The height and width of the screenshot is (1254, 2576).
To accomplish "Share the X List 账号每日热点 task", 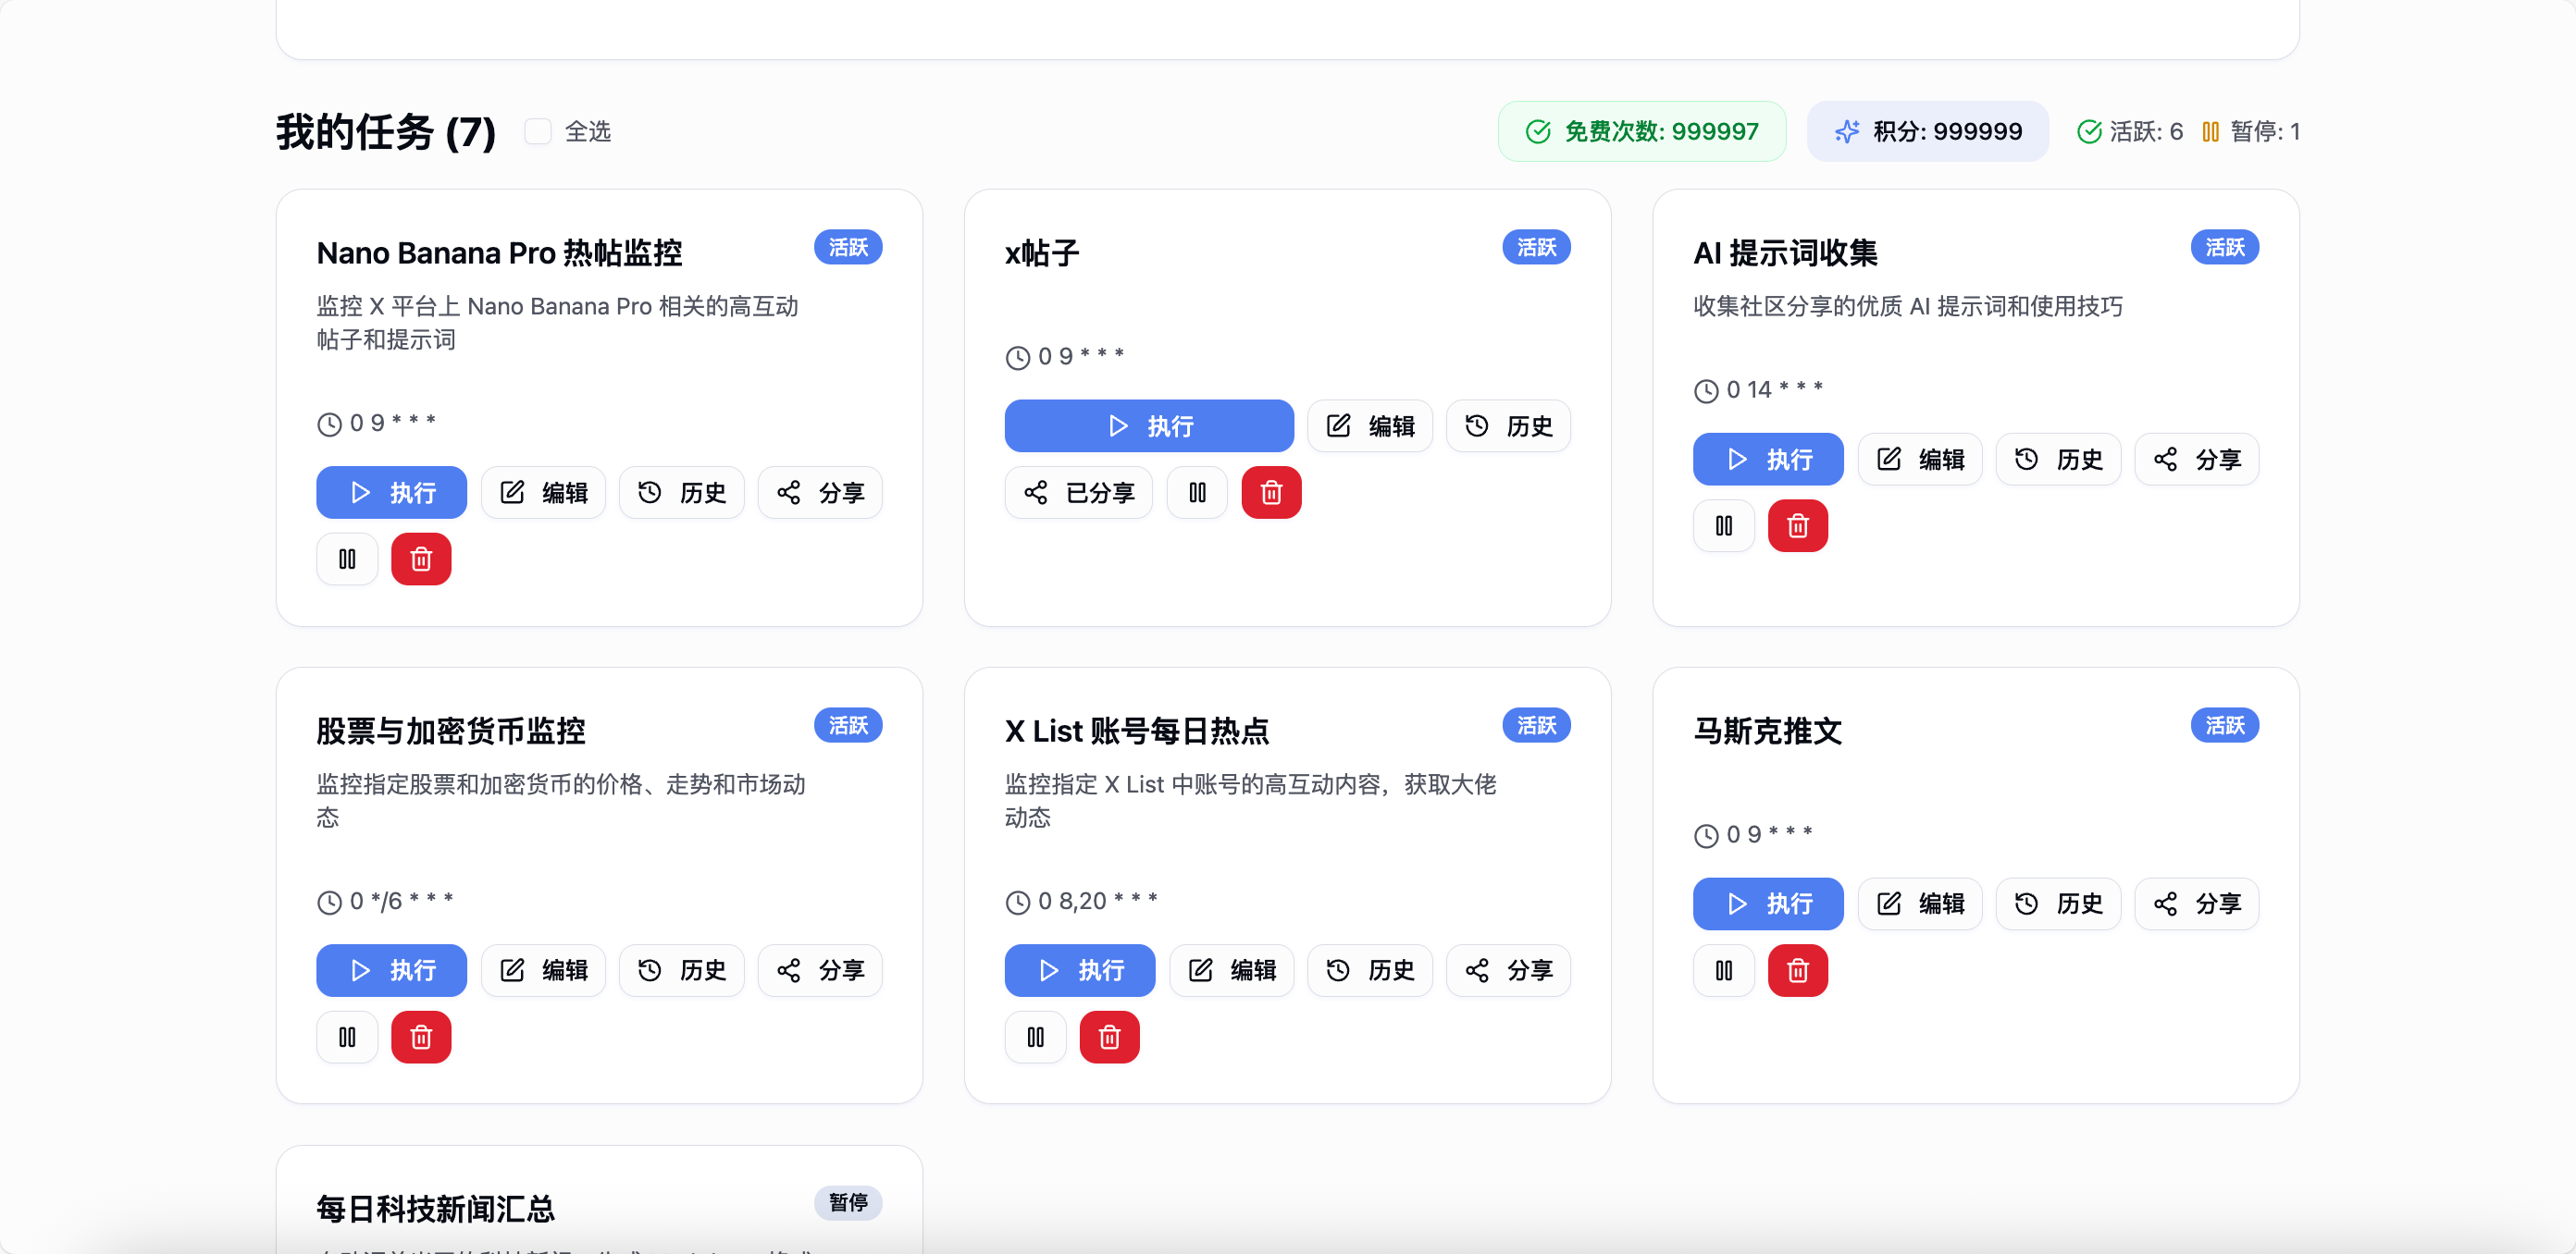I will [1508, 969].
